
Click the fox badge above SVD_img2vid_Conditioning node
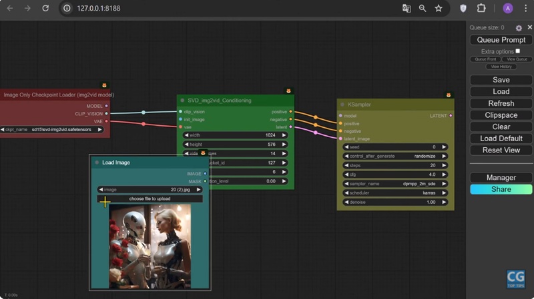pyautogui.click(x=288, y=91)
